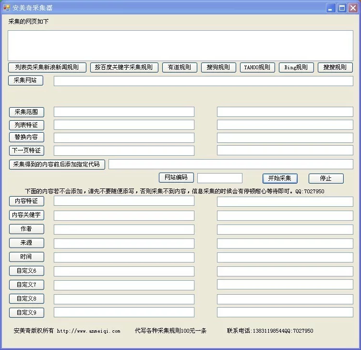
Task: Close the 安美奇采集器 window
Action: point(353,8)
